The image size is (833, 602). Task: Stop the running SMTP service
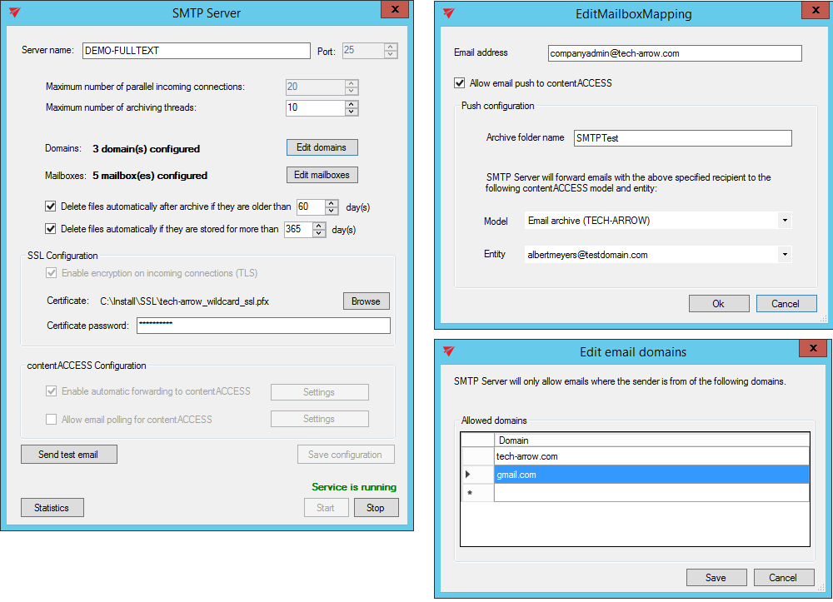coord(376,508)
